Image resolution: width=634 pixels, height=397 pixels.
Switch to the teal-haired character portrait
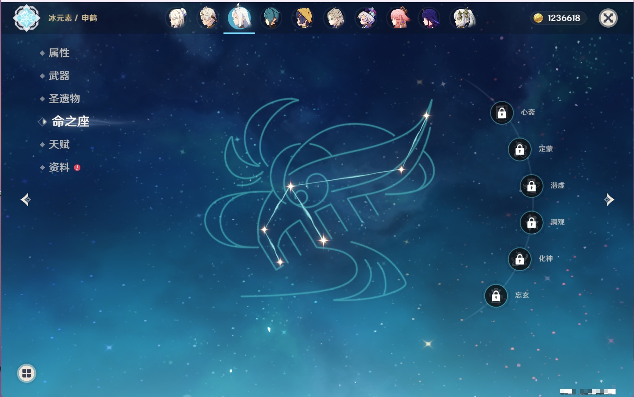click(x=271, y=18)
